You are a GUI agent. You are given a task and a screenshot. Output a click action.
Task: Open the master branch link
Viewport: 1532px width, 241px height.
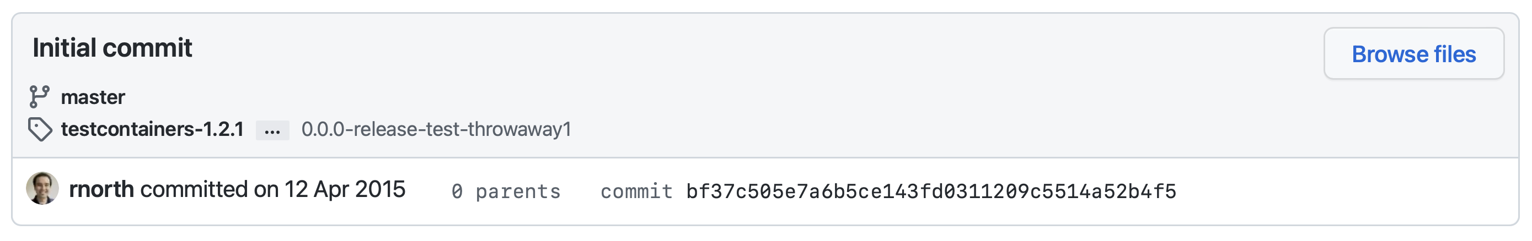click(93, 97)
